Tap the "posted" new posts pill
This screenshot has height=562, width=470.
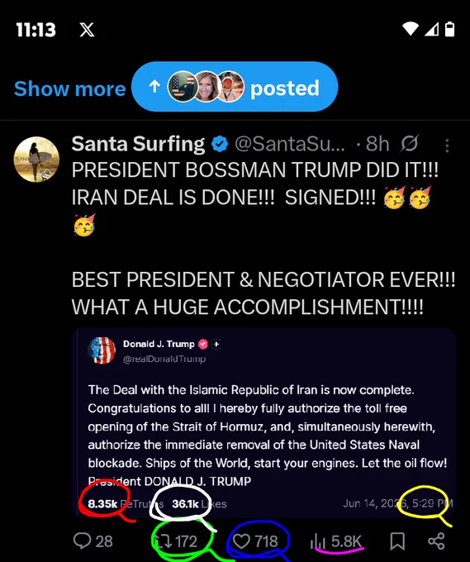point(235,87)
